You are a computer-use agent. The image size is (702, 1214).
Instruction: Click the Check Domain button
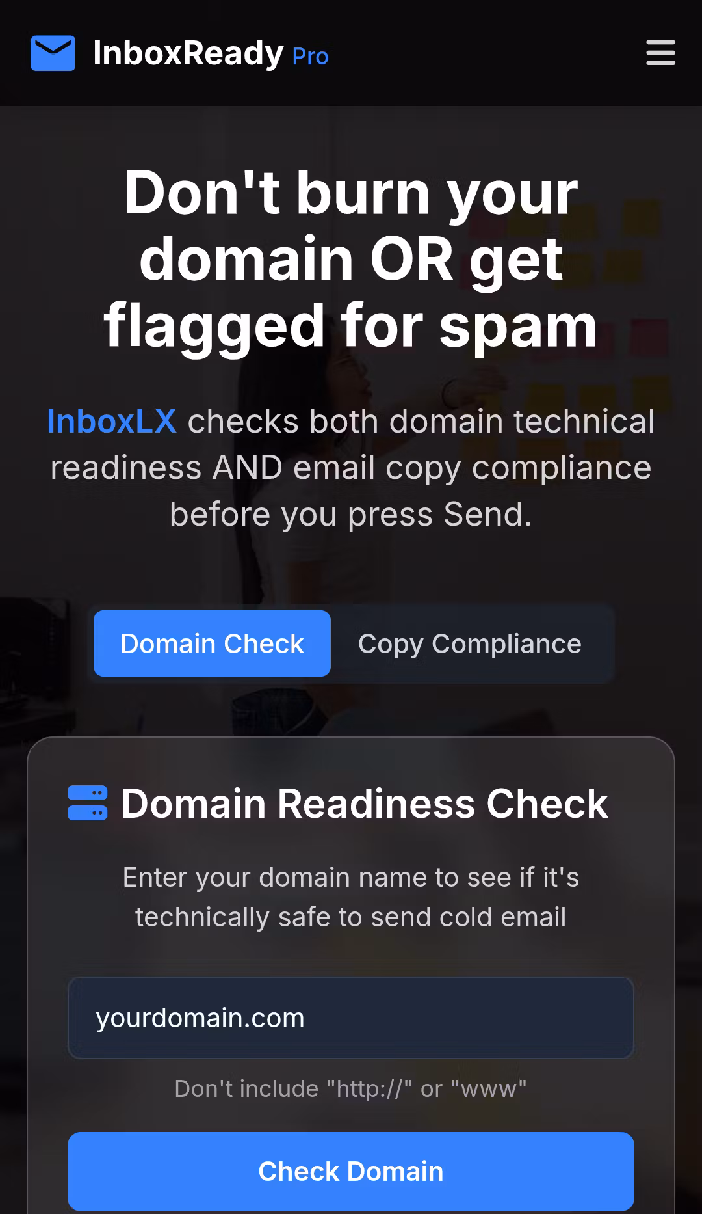coord(351,1172)
